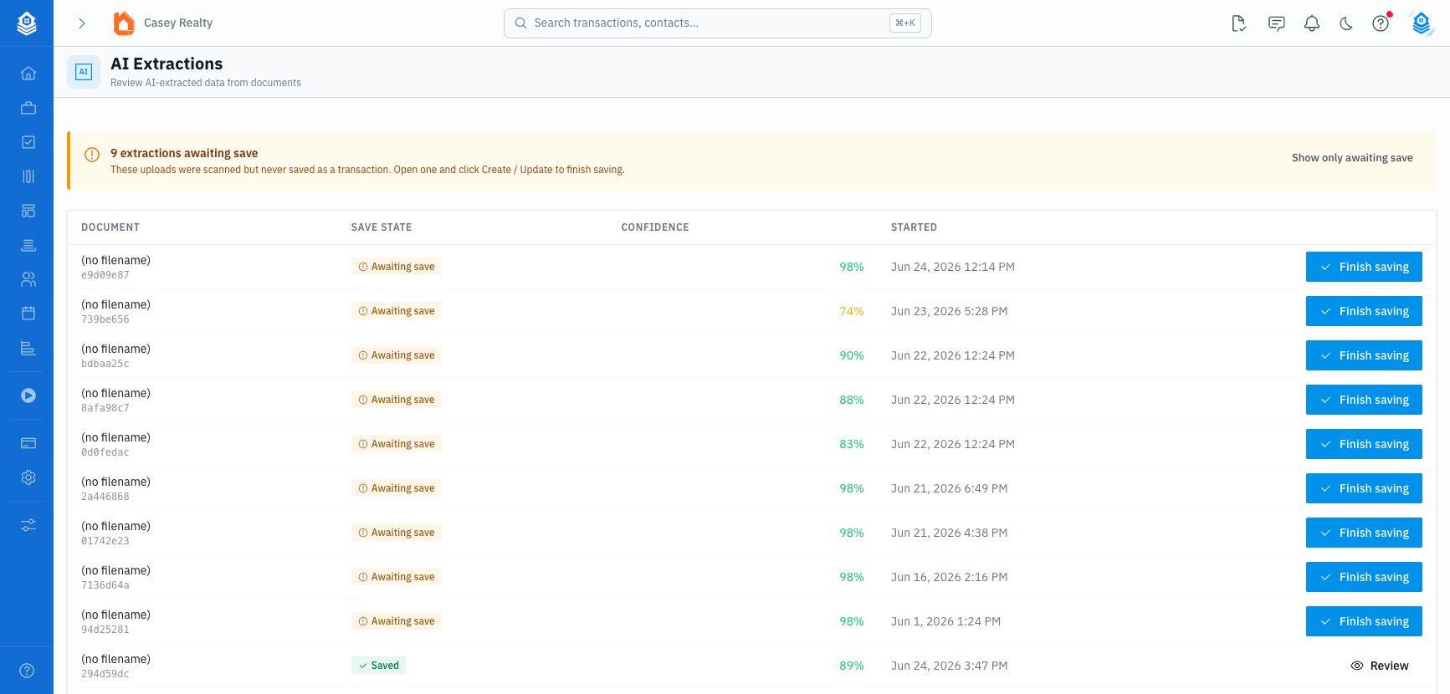This screenshot has height=694, width=1450.
Task: Open the contacts people sidebar icon
Action: click(x=28, y=279)
